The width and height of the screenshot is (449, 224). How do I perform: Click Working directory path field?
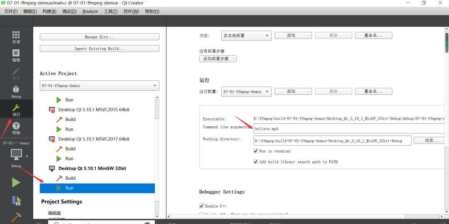(x=333, y=141)
